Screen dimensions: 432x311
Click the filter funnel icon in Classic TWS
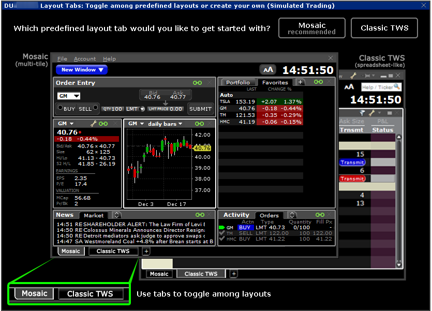point(362,113)
